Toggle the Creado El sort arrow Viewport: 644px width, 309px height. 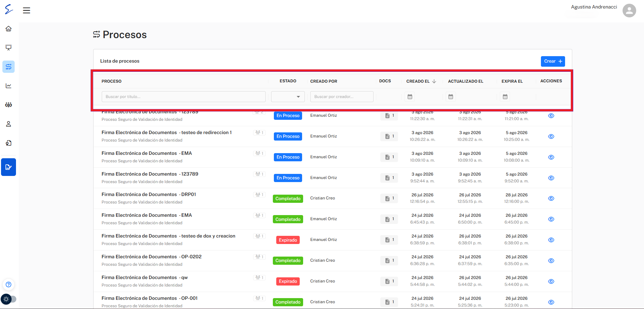pos(434,81)
